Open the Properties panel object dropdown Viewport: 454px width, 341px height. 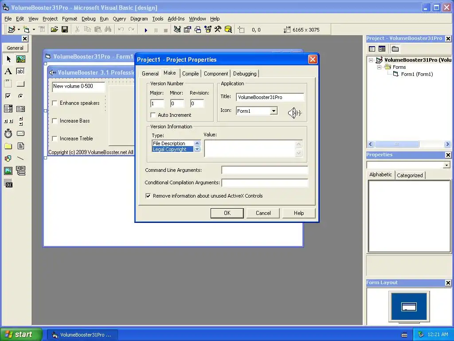[446, 165]
